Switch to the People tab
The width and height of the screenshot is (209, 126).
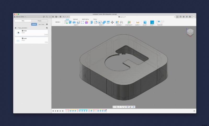coord(39,21)
